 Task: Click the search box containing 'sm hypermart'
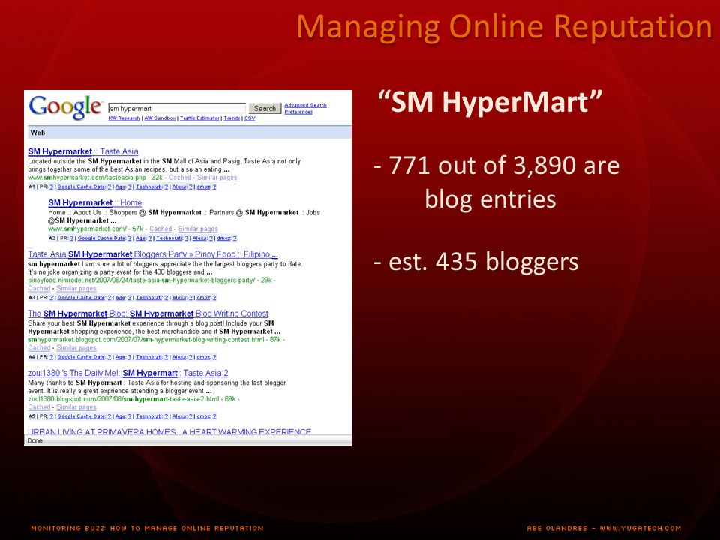[177, 108]
